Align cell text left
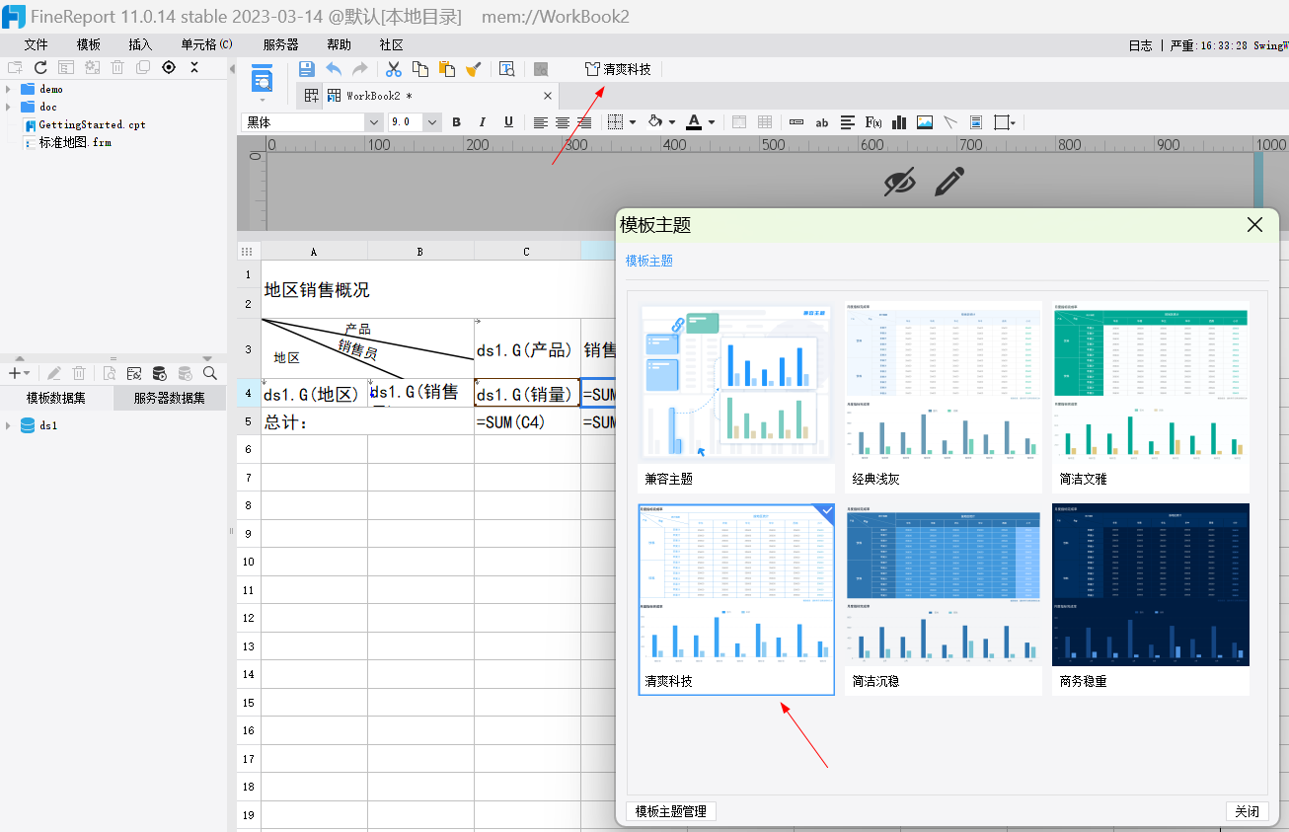The height and width of the screenshot is (832, 1289). (x=541, y=122)
